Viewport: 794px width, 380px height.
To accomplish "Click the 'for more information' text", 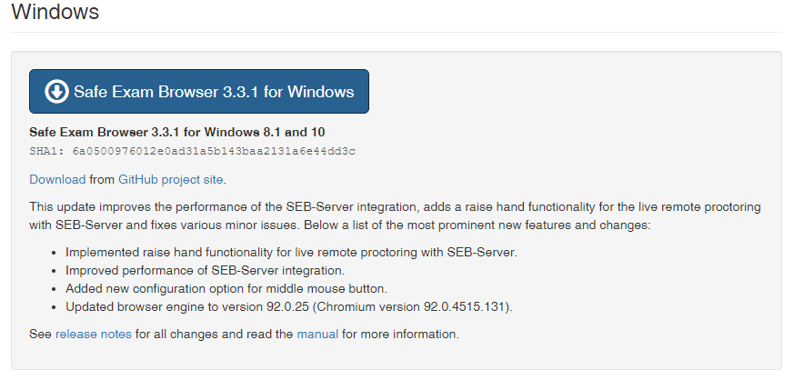I will coord(400,335).
